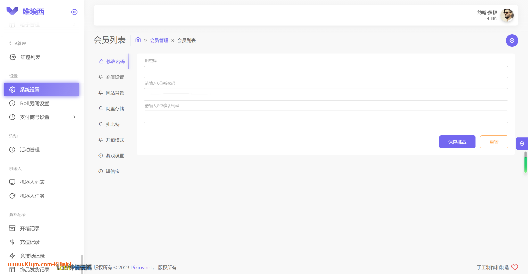528x274 pixels.
Task: Open 活动管理 in the sidebar
Action: pos(42,150)
